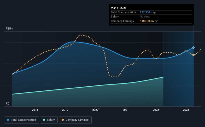This screenshot has height=127, width=205.
Task: Click the ₹482.300m company earnings value
Action: pos(147,21)
